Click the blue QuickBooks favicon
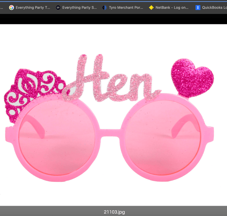The image size is (227, 216). [198, 8]
